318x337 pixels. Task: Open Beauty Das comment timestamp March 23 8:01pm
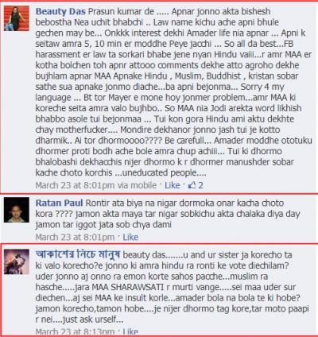[75, 185]
